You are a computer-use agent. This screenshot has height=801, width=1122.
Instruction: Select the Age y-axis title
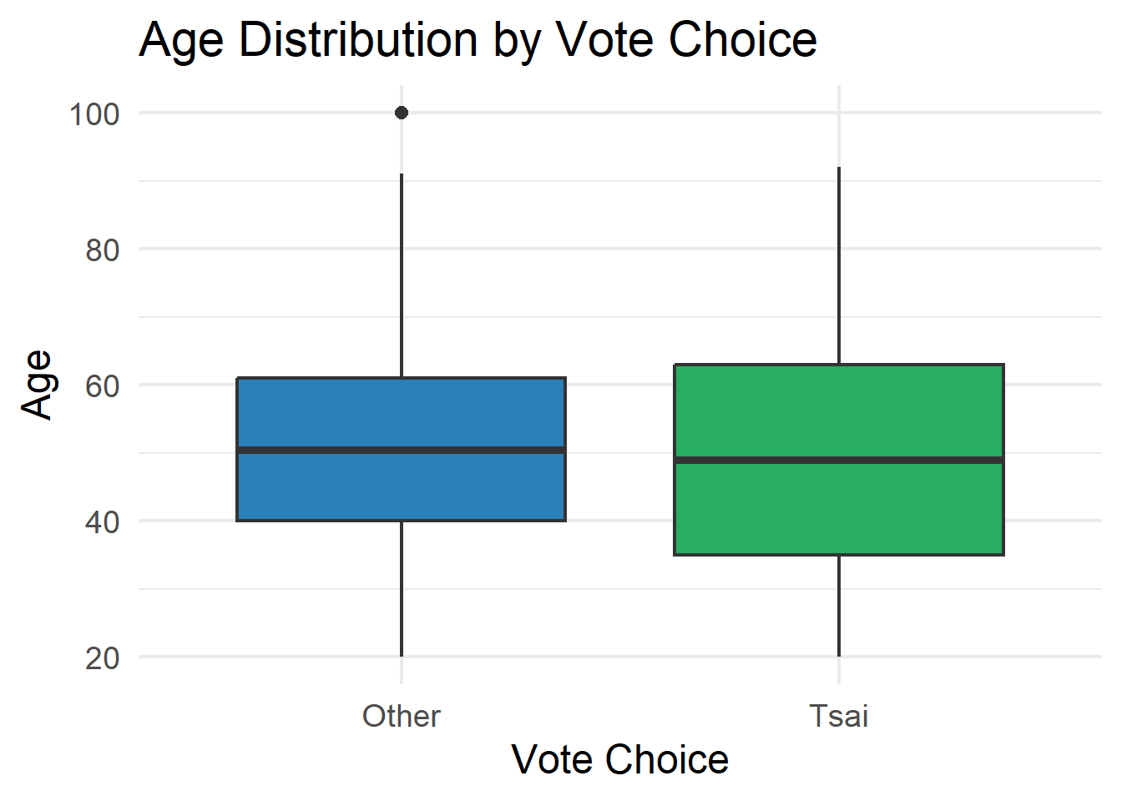[38, 384]
